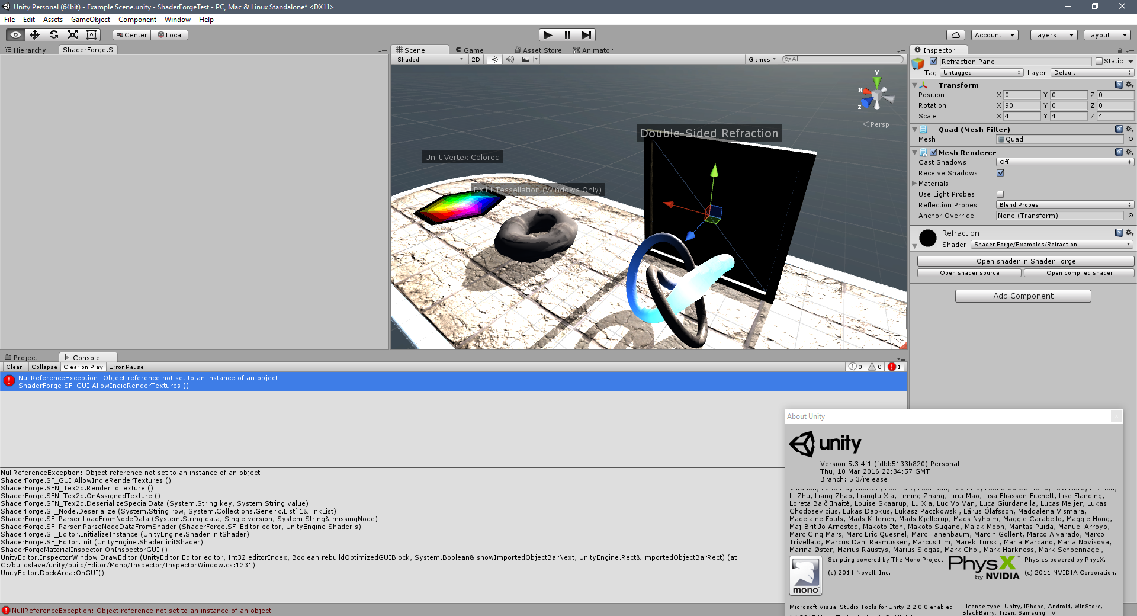Toggle scene lighting sun icon
This screenshot has height=616, width=1137.
tap(494, 60)
